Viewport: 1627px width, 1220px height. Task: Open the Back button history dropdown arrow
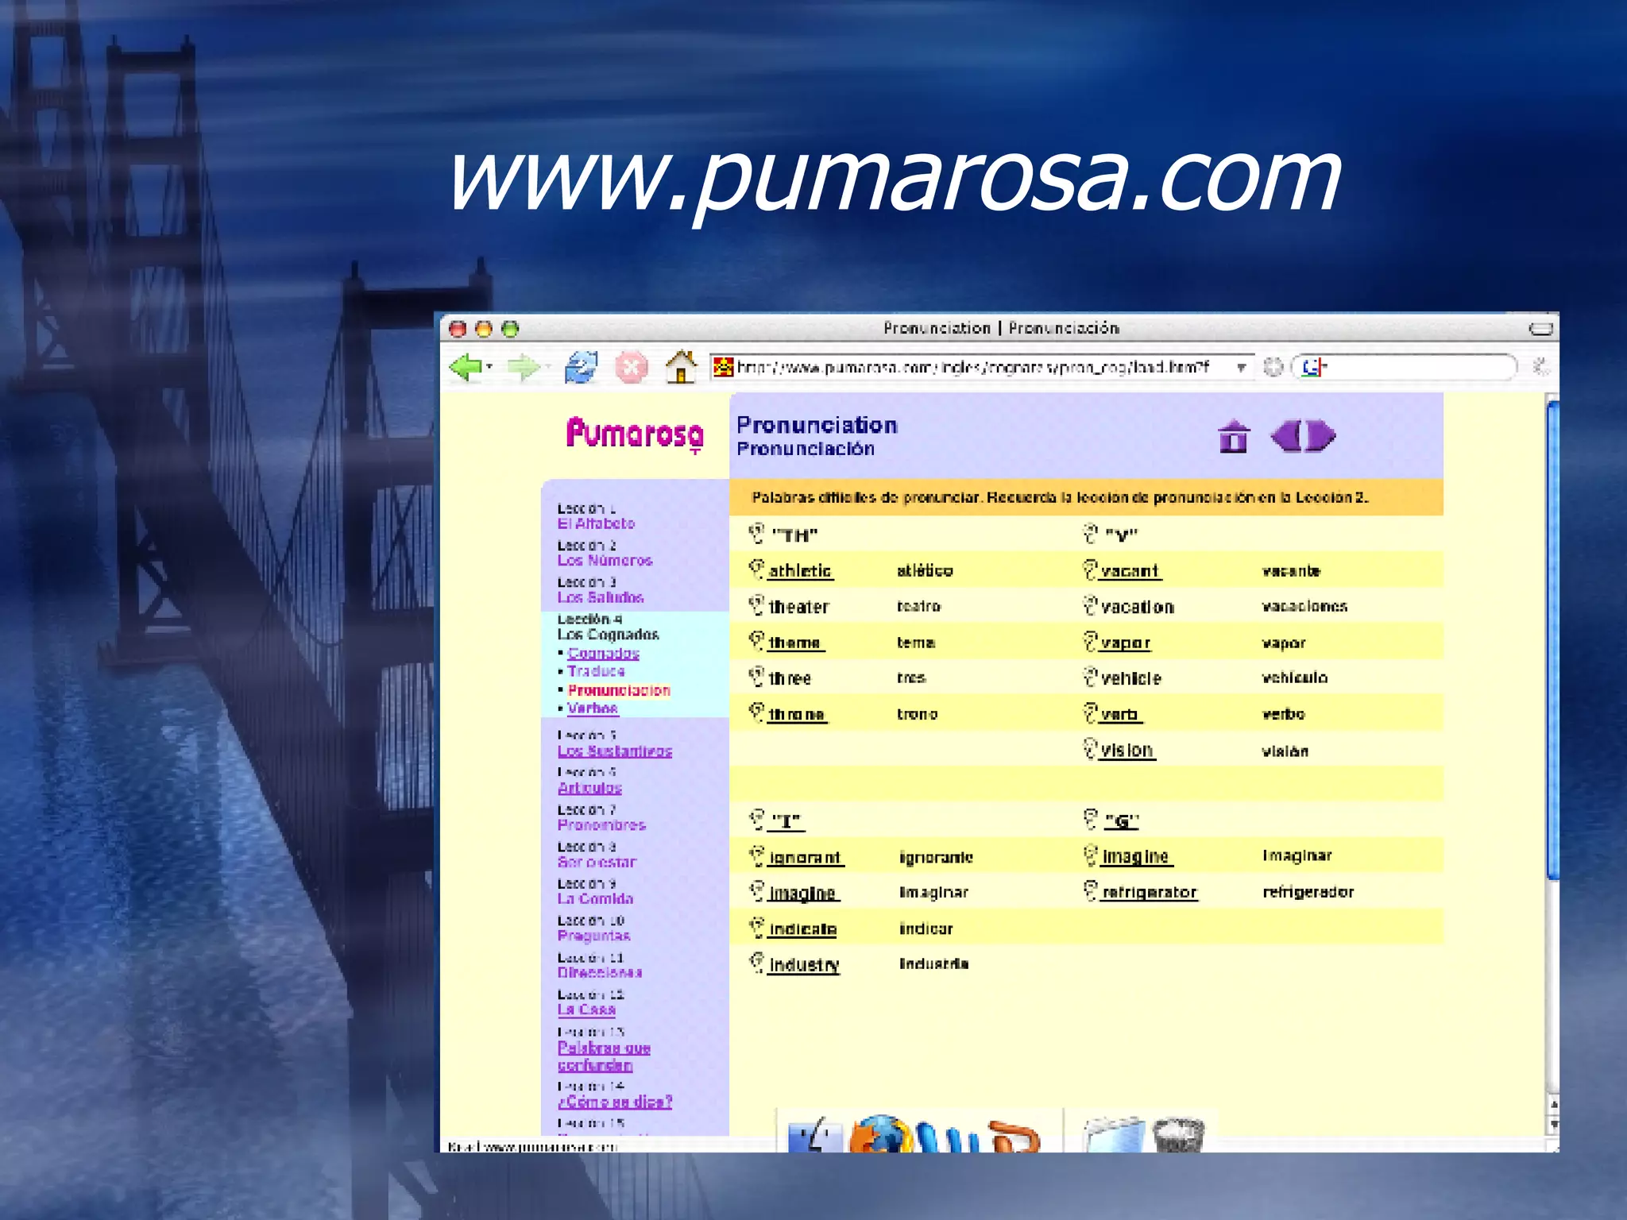(489, 367)
